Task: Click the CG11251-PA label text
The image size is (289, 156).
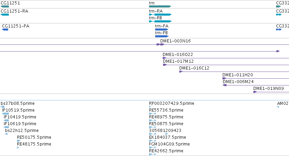Action: (x=16, y=26)
